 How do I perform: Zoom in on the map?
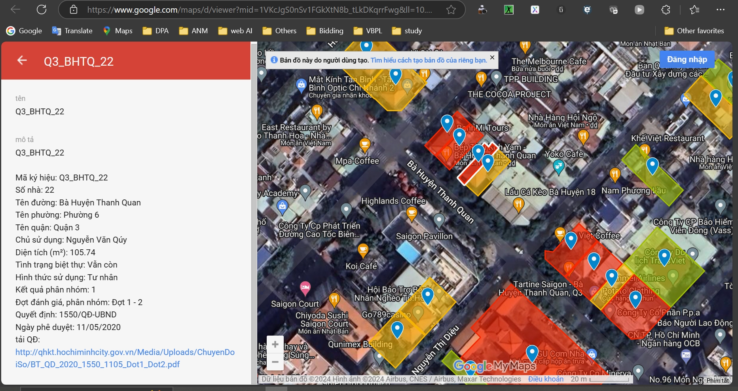coord(275,344)
